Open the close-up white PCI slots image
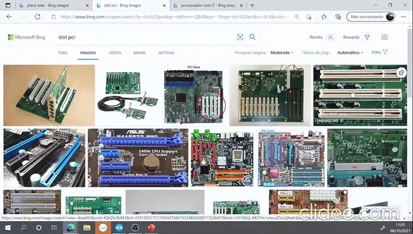Viewport: 413px width, 234px height. 360,95
